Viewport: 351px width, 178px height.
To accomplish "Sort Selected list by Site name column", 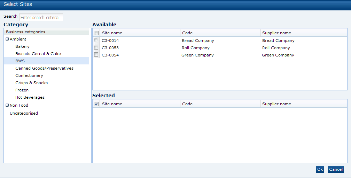I will tap(140, 104).
